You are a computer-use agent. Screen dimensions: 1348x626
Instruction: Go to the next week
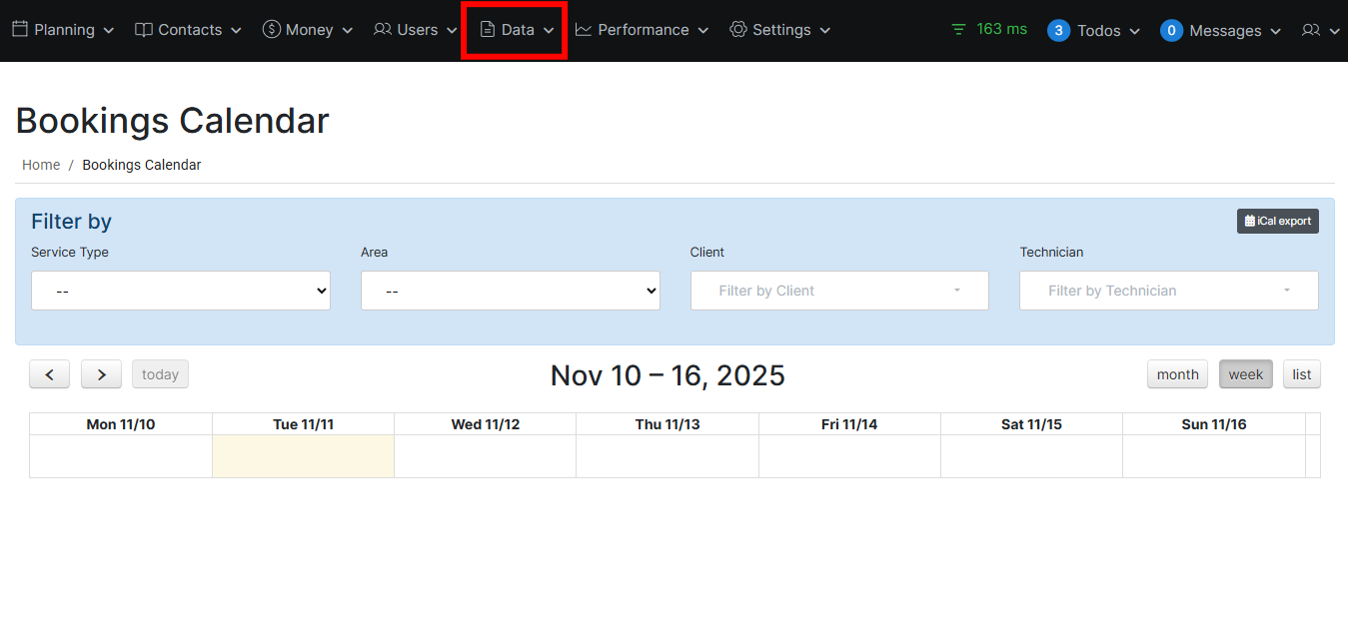[x=101, y=374]
